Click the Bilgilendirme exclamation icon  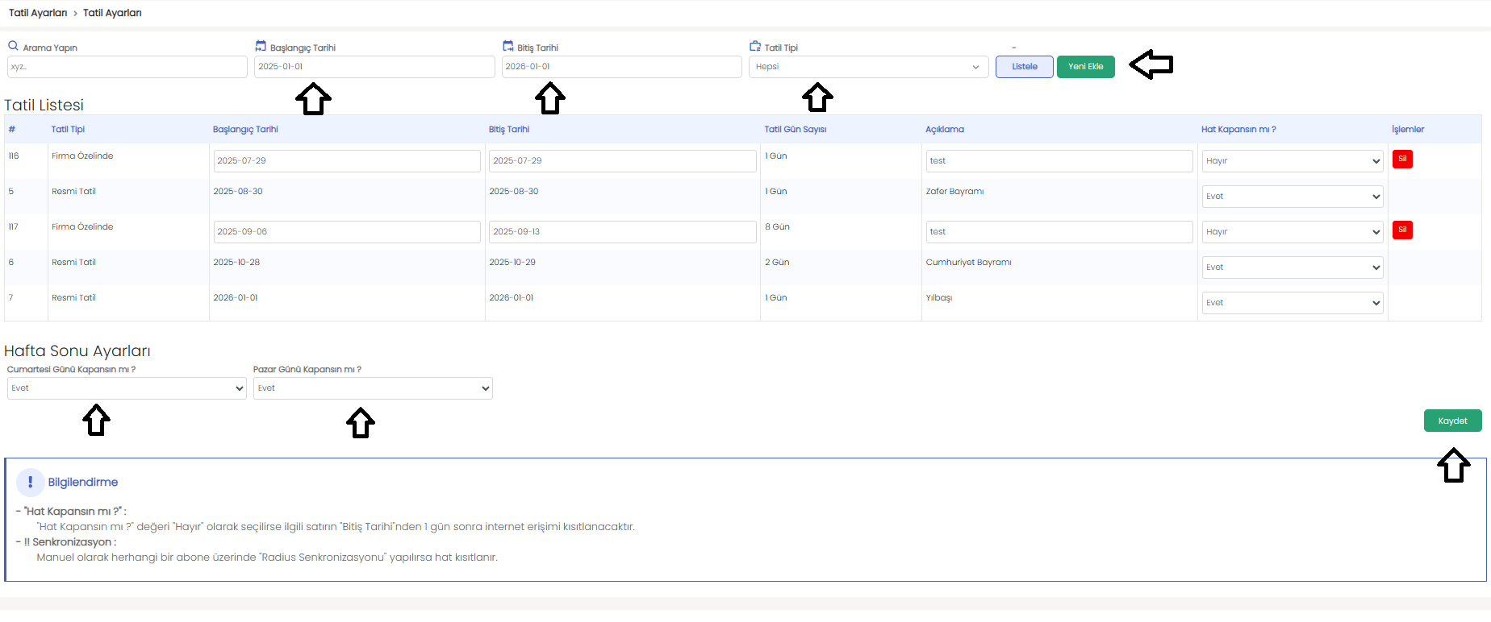pyautogui.click(x=30, y=482)
